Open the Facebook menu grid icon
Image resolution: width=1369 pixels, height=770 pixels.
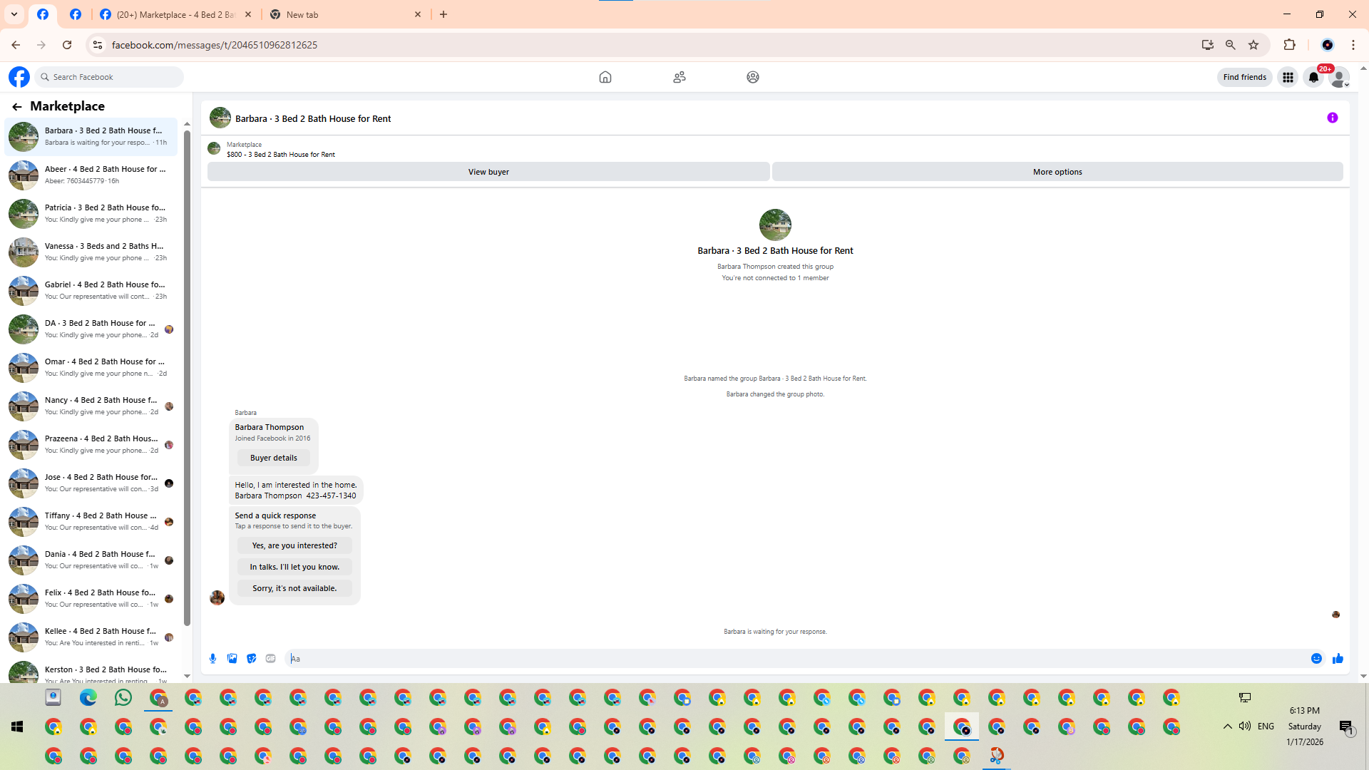1288,77
